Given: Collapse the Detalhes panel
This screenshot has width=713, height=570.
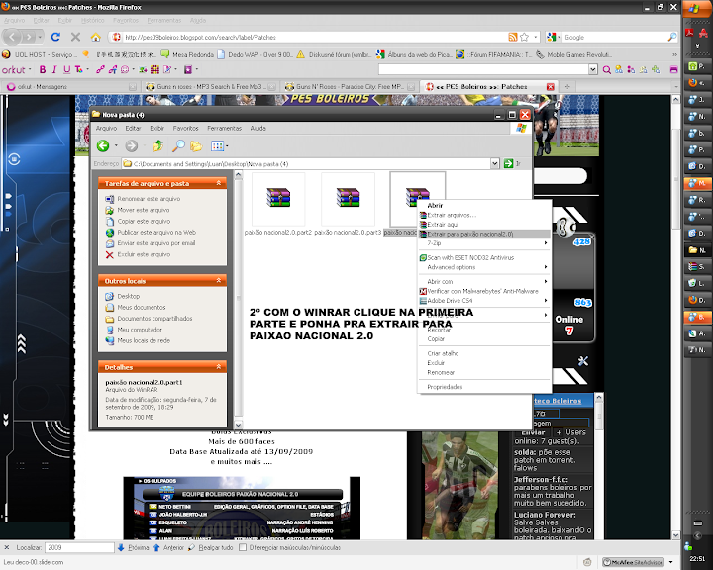Looking at the screenshot, I should point(218,366).
